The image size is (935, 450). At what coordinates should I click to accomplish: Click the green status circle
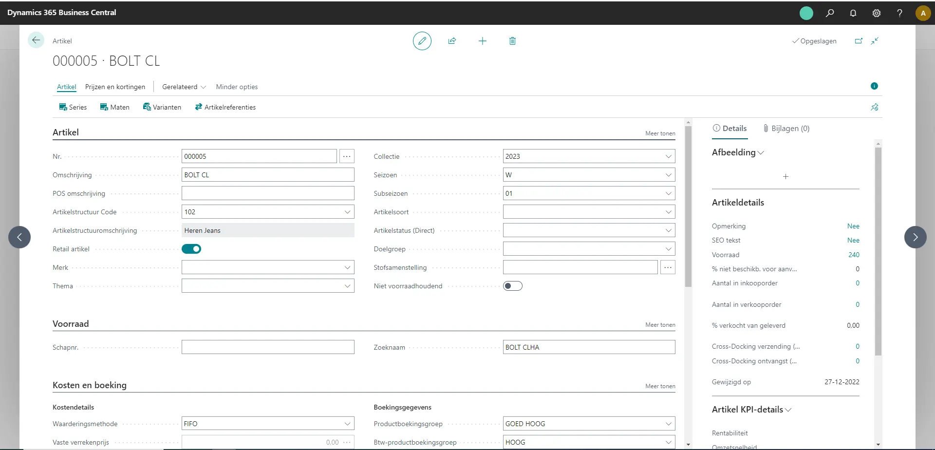click(806, 13)
